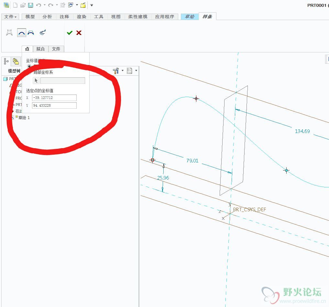Click the Regenerate model icon

(62, 5)
